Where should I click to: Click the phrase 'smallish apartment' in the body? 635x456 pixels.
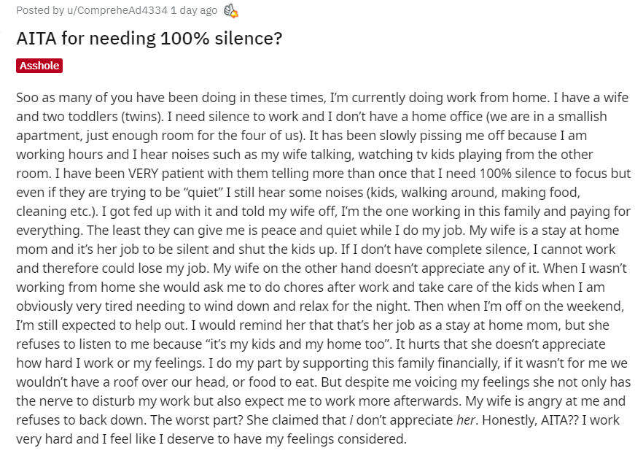point(312,126)
